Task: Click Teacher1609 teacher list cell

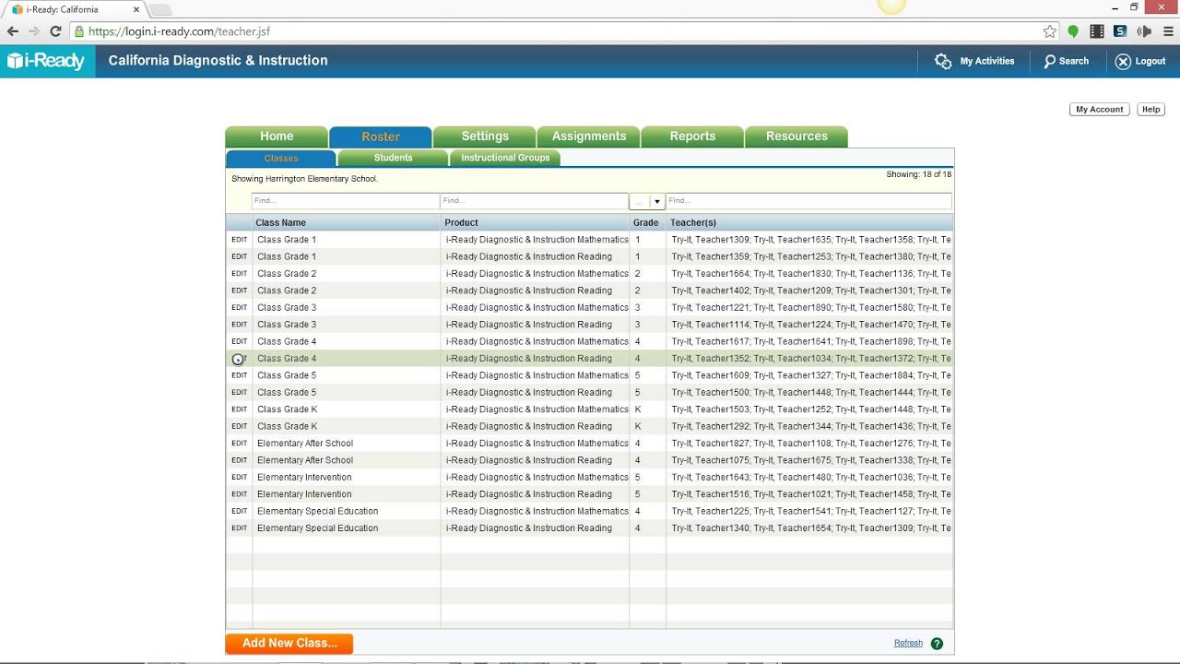Action: (x=809, y=375)
